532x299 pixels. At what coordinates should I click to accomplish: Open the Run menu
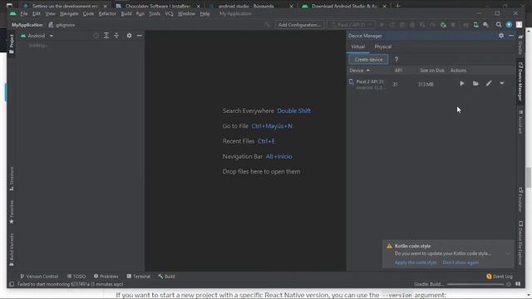140,14
